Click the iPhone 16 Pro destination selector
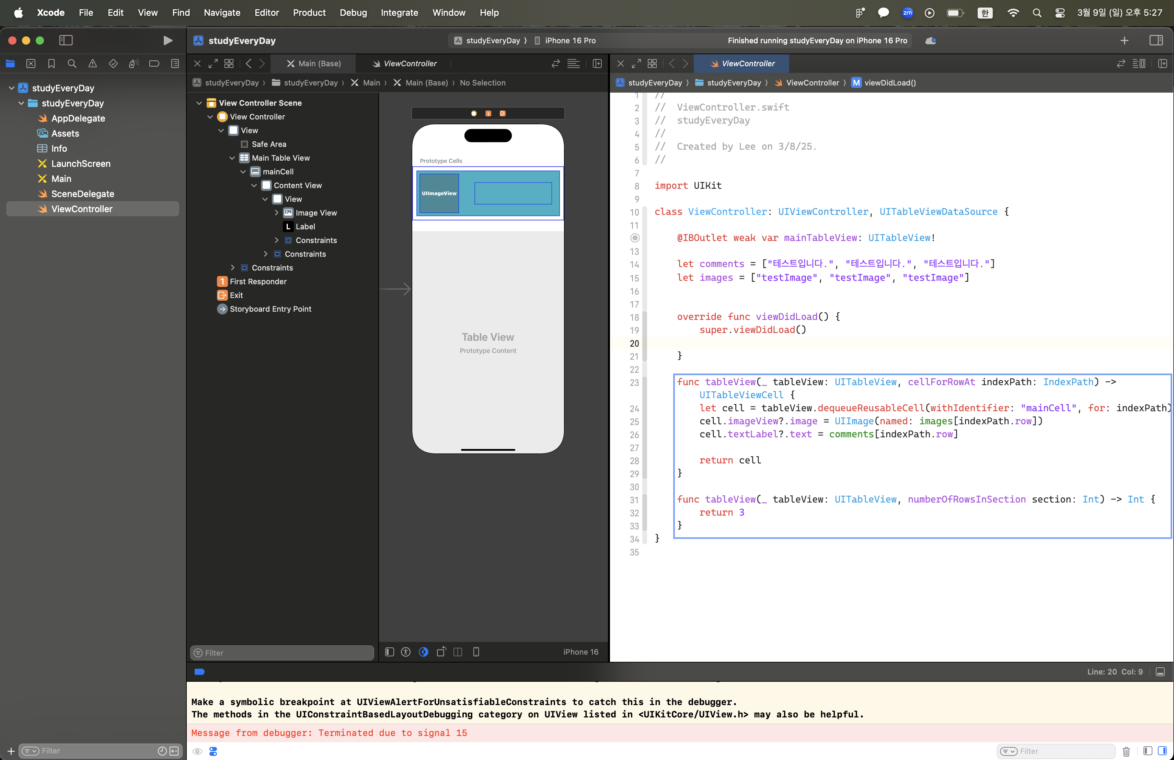 point(570,41)
